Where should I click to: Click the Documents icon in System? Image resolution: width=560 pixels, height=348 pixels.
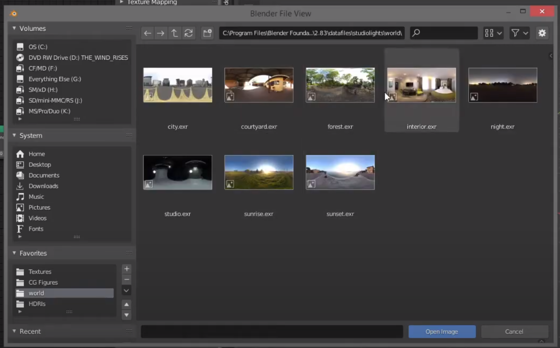(20, 175)
